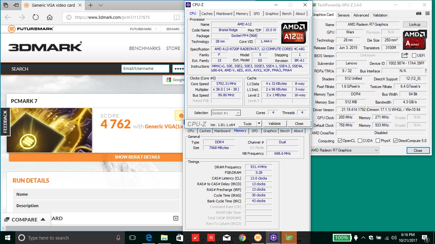The width and height of the screenshot is (435, 244).
Task: Click the orange warning icon beside the score
Action: [181, 116]
